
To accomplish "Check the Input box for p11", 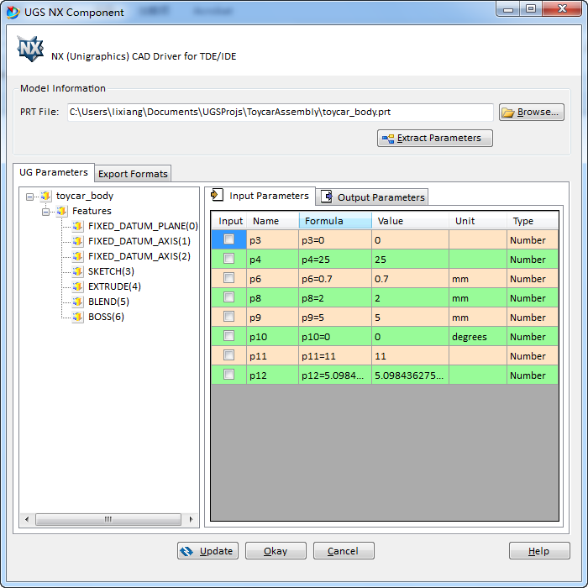I will [228, 355].
